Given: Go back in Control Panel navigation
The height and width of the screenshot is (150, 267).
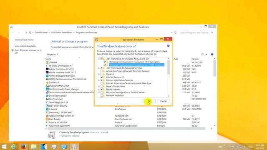Looking at the screenshot, I should (13, 32).
